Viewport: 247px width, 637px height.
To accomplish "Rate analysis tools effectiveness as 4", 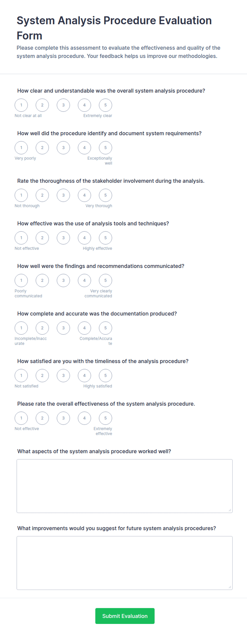I will pyautogui.click(x=84, y=238).
